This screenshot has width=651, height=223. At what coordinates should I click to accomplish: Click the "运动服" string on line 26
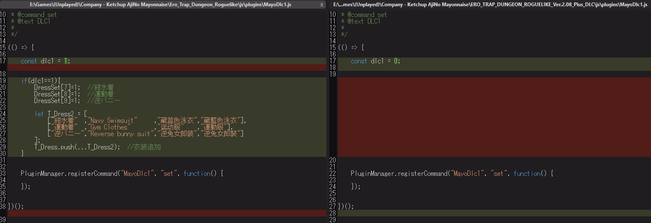point(171,127)
